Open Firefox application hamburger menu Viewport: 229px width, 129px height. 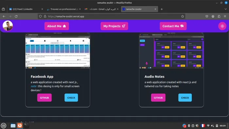pos(225,16)
